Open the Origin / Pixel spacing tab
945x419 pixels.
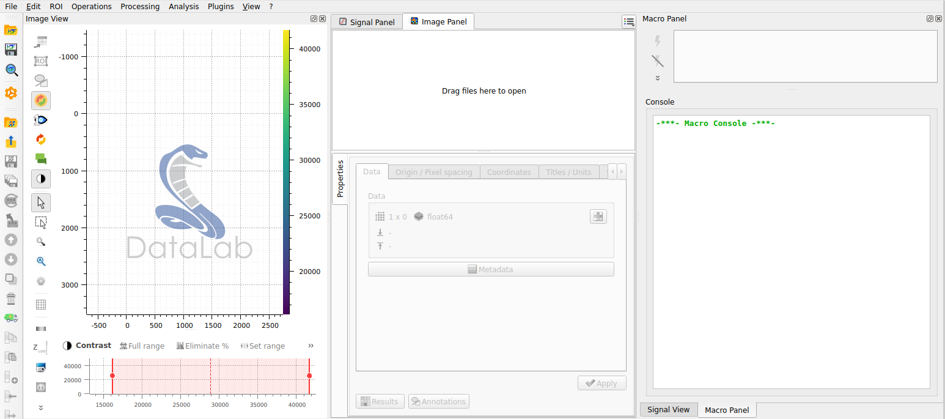[433, 172]
